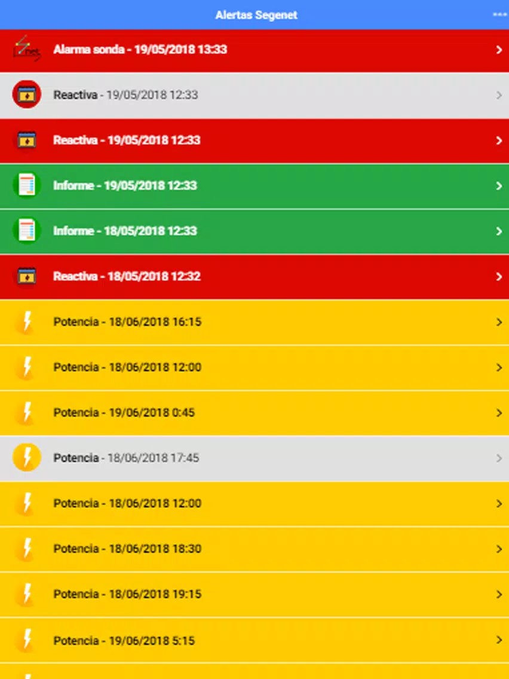Select 'Potencia - 19/06/2018 5:15' text
Screen dimensions: 509x679
[124, 641]
